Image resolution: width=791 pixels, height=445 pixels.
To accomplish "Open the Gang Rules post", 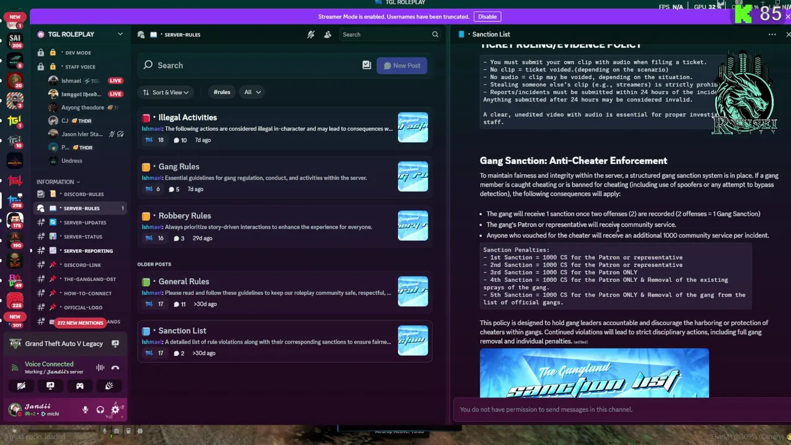I will tap(284, 177).
